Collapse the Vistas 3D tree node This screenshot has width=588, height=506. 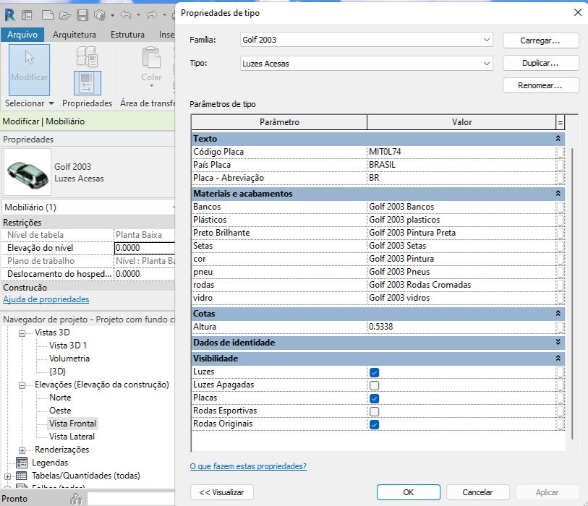point(22,333)
